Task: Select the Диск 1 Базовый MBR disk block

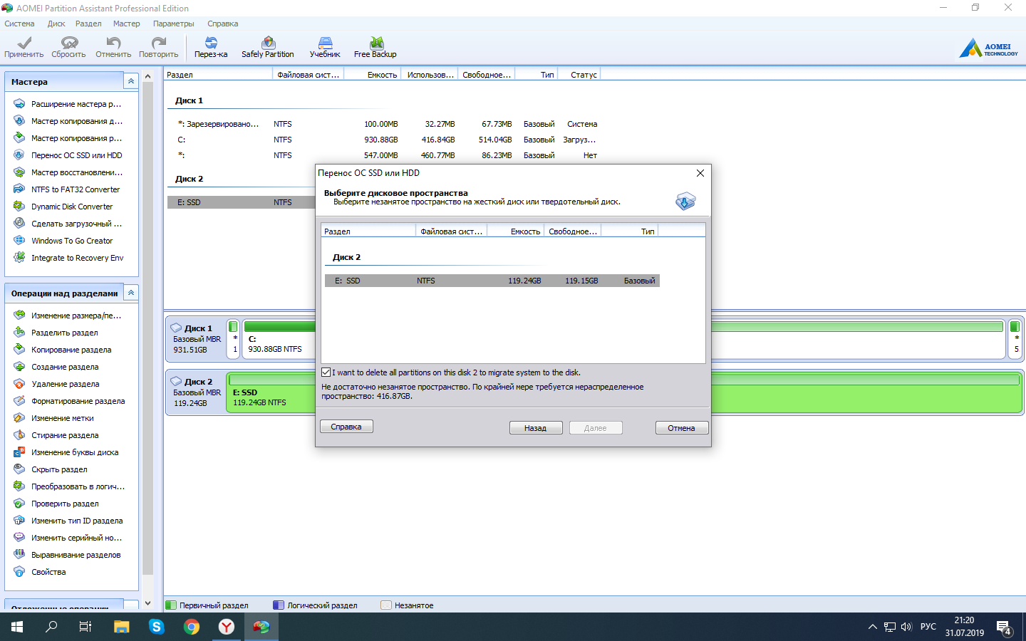Action: pyautogui.click(x=195, y=339)
